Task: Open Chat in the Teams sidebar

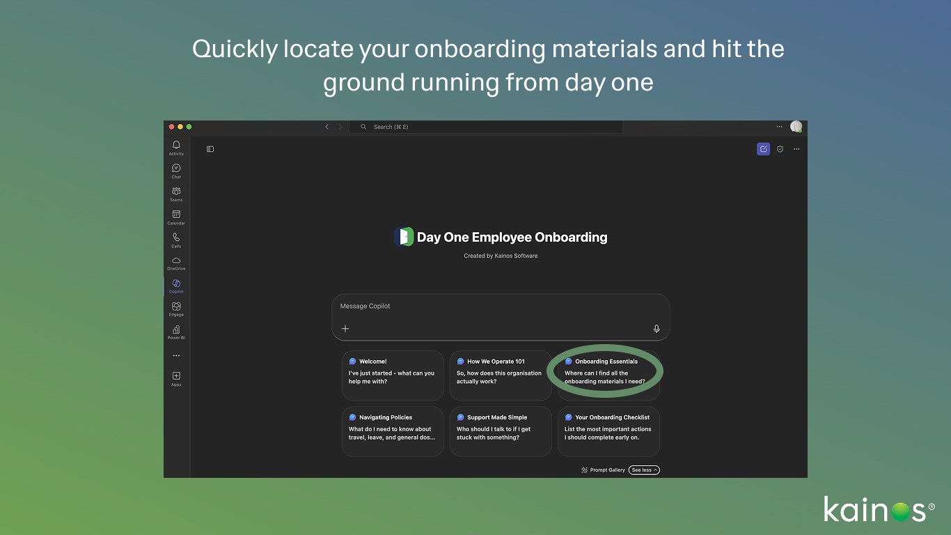Action: pos(176,171)
